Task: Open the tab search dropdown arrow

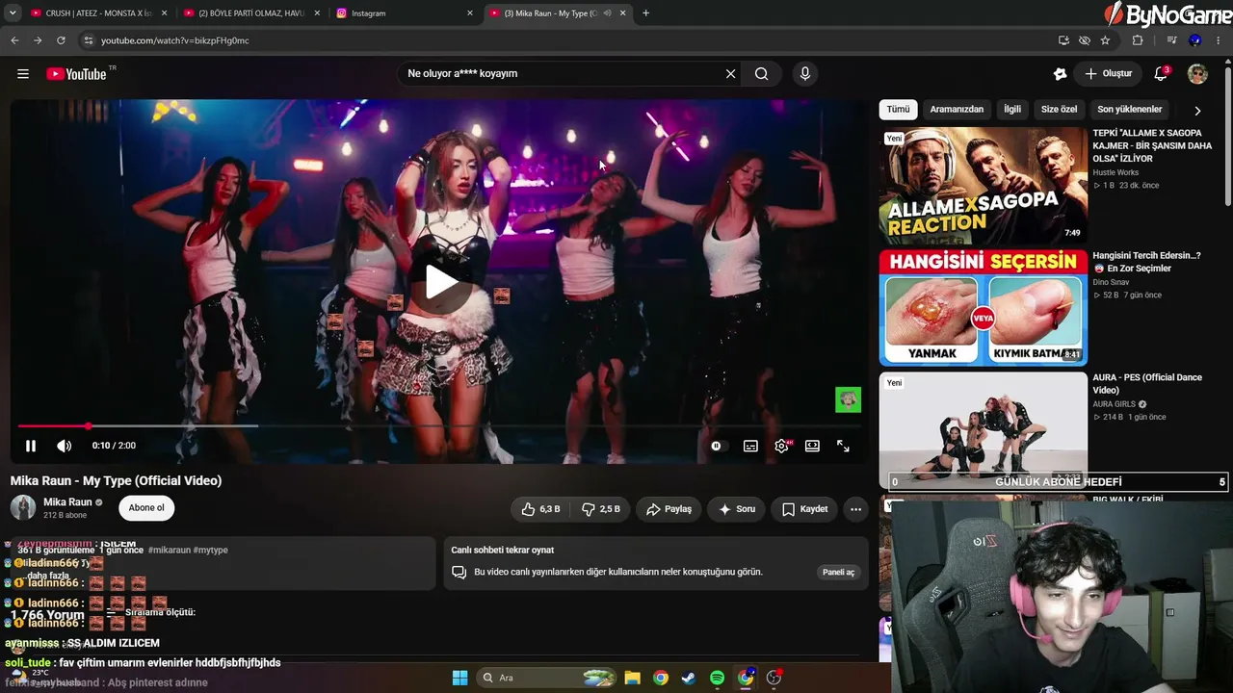Action: click(x=13, y=13)
